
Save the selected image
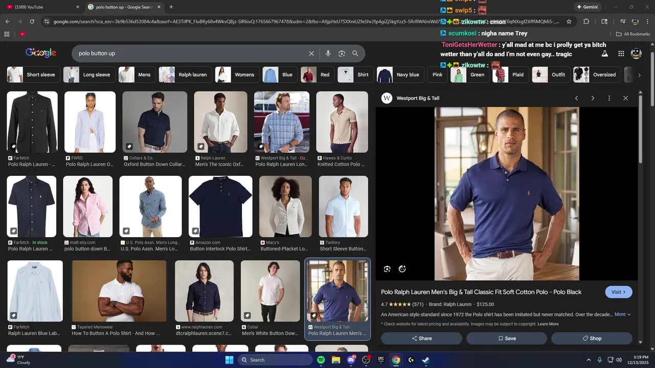pos(507,338)
